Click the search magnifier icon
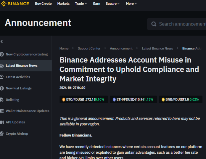Image resolution: width=206 pixels, height=159 pixels. click(154, 24)
